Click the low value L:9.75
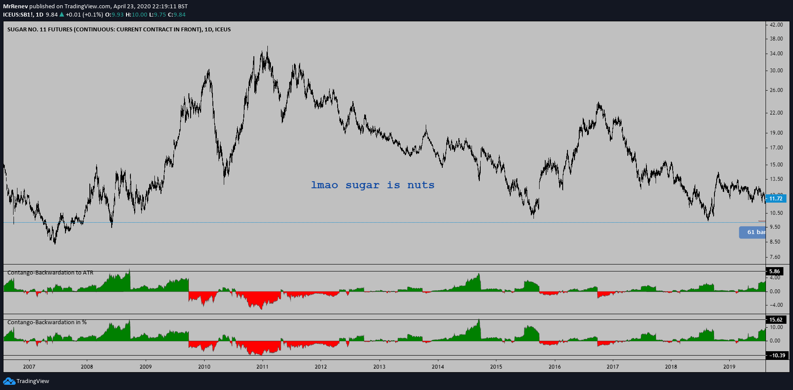The height and width of the screenshot is (390, 793). 157,15
